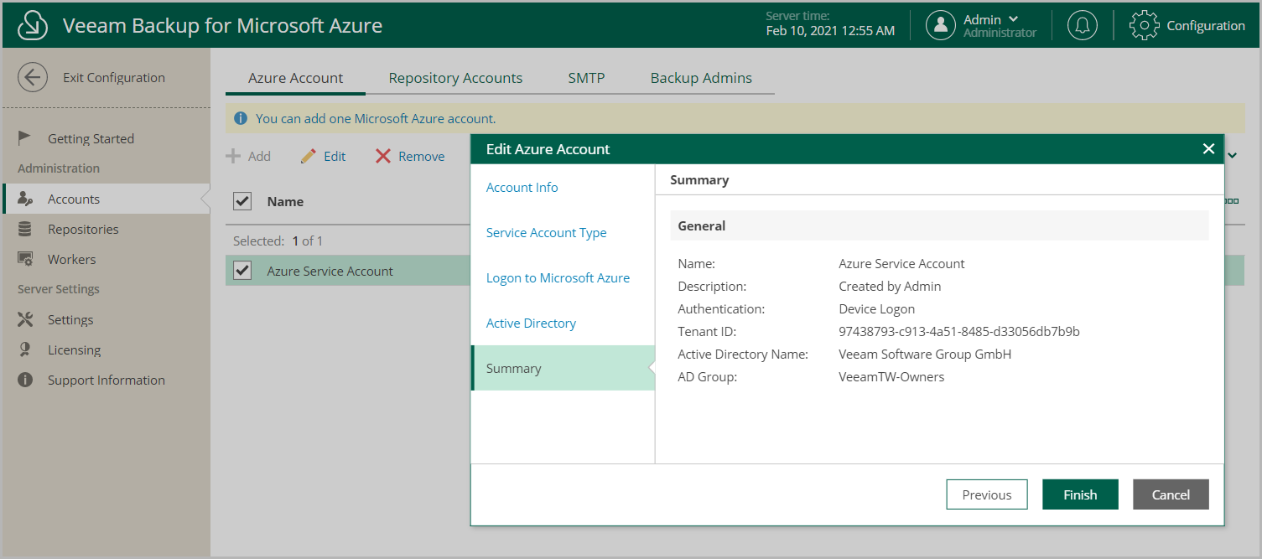Open the notifications bell icon

point(1083,25)
